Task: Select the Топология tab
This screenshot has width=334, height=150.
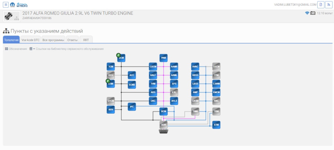Action: [x=11, y=40]
